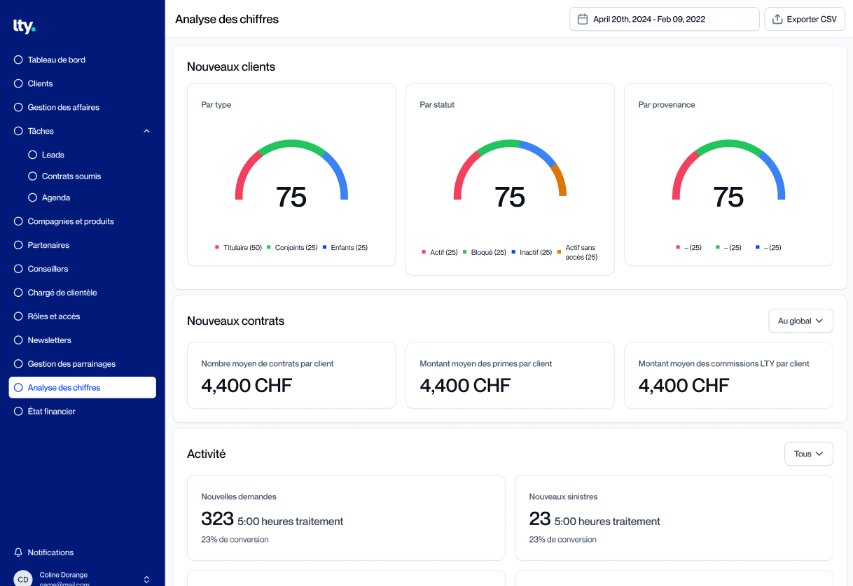This screenshot has height=586, width=853.
Task: Open Partenaires in the sidebar
Action: point(48,245)
